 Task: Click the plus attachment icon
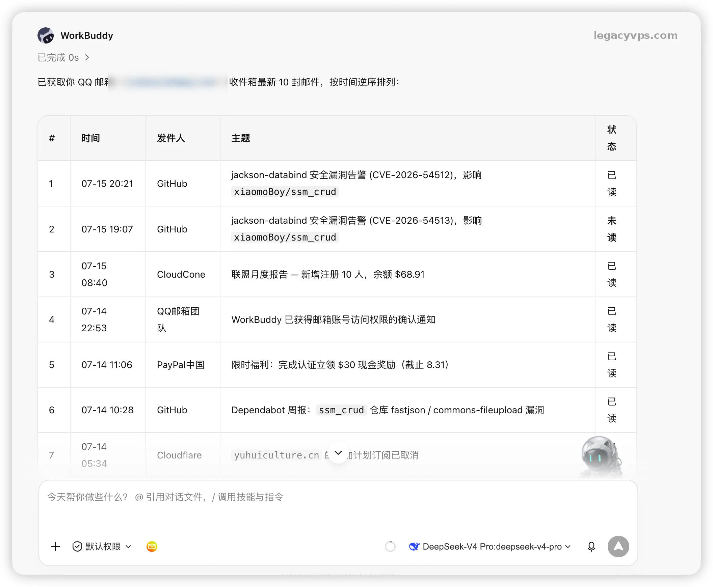click(x=55, y=547)
